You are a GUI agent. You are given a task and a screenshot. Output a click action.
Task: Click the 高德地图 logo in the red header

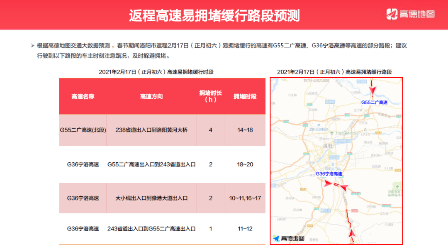pos(410,14)
